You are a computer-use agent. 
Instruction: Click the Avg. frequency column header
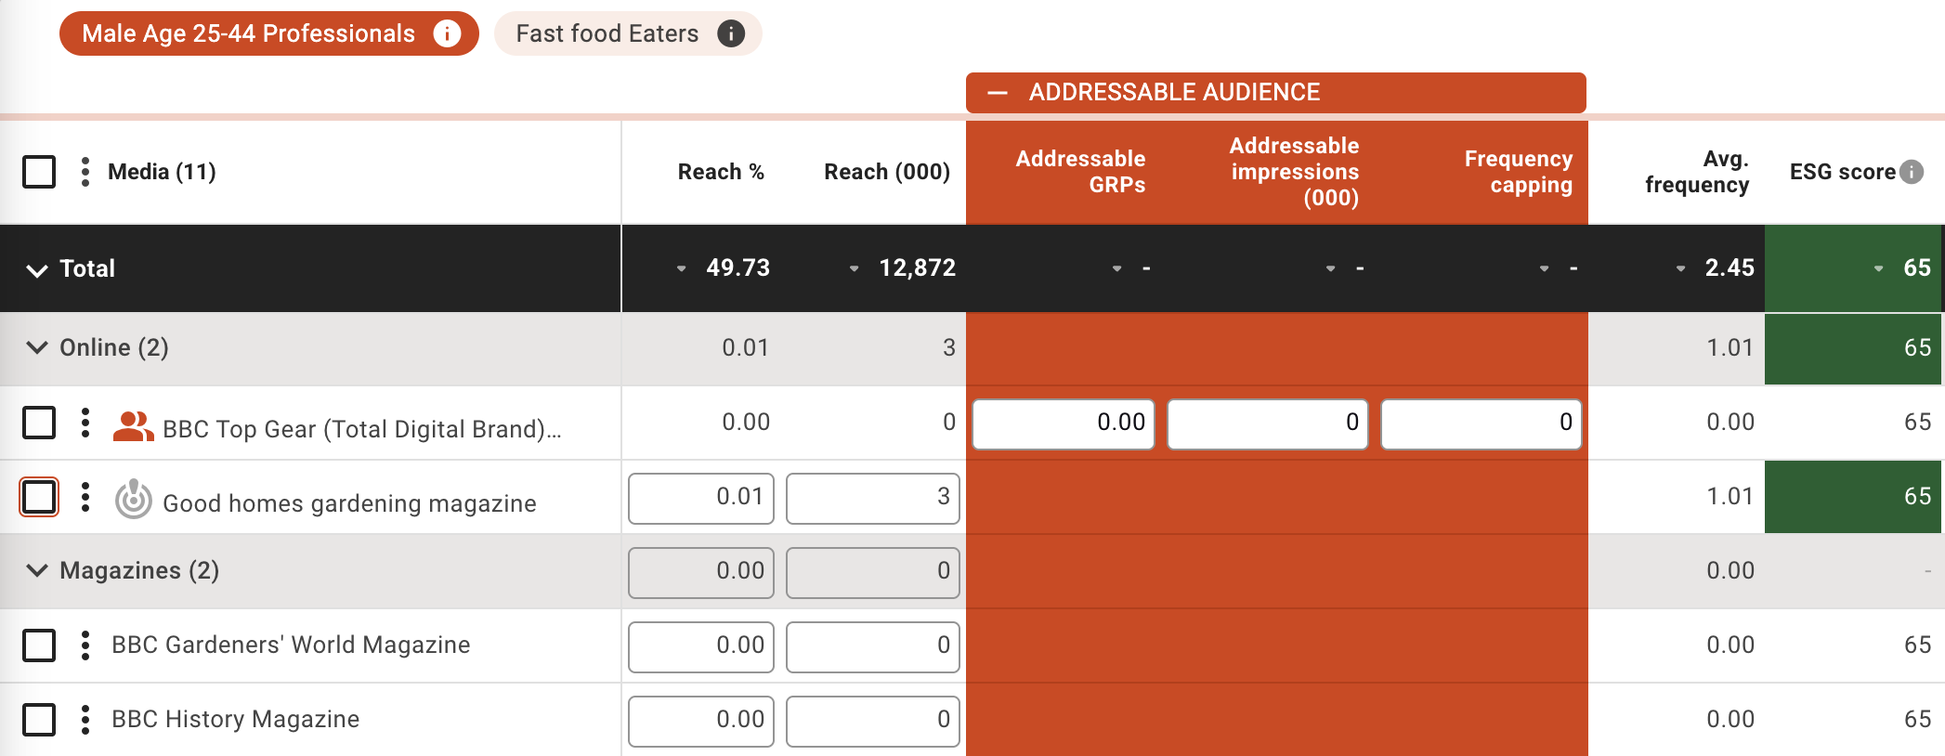pos(1697,172)
